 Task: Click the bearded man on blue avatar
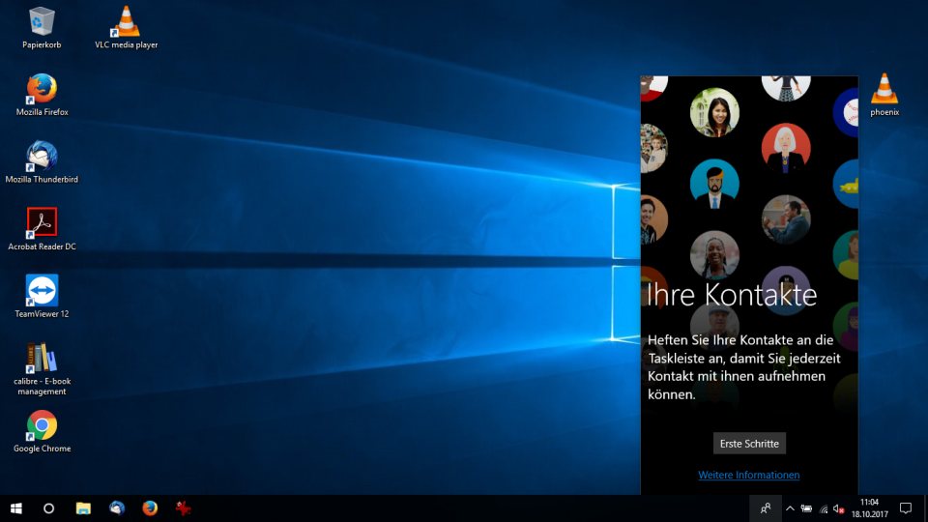[714, 184]
